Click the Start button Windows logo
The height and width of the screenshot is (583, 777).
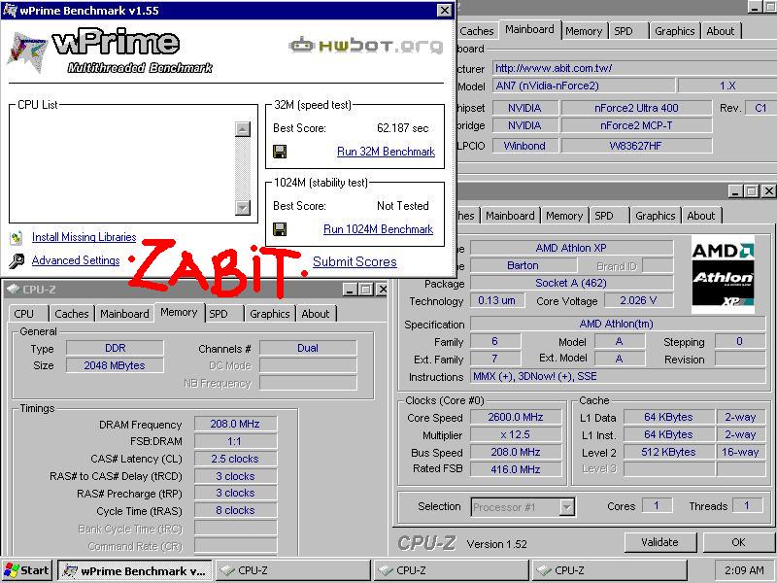click(11, 570)
